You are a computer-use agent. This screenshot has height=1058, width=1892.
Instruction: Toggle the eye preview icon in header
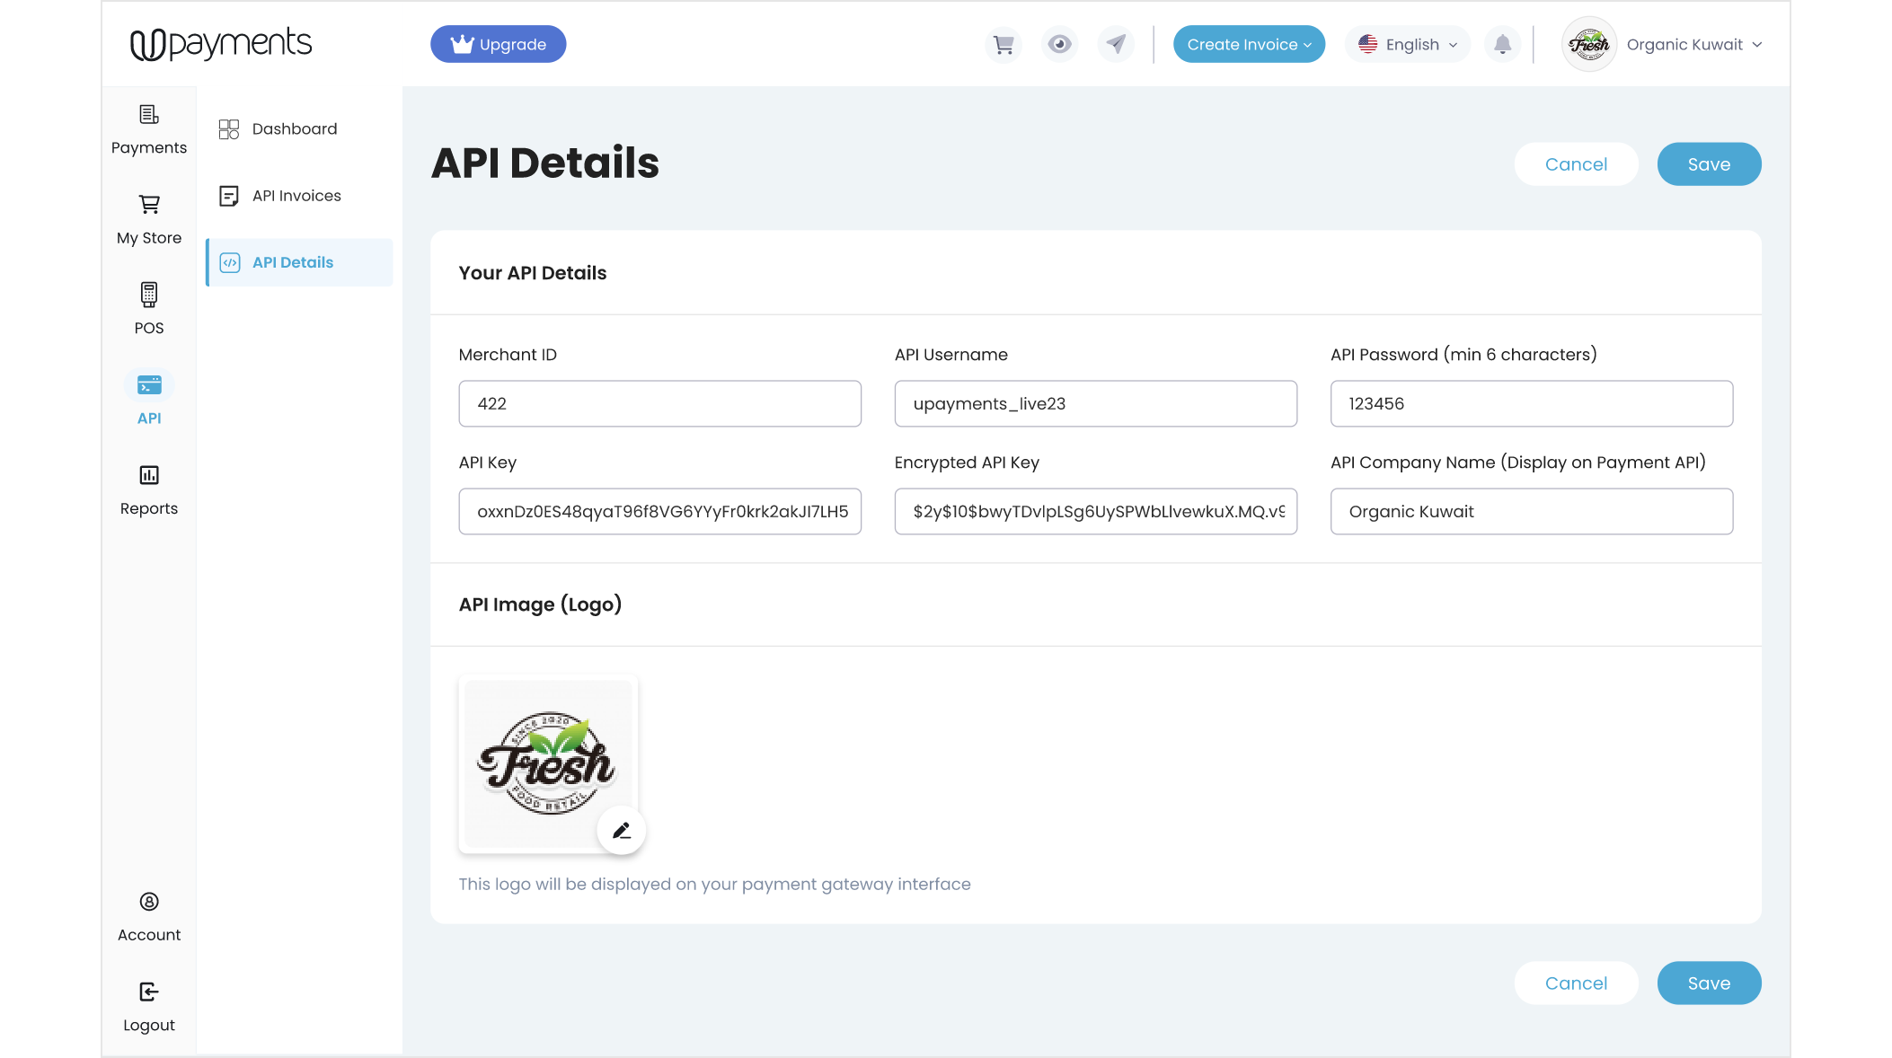[x=1060, y=44]
